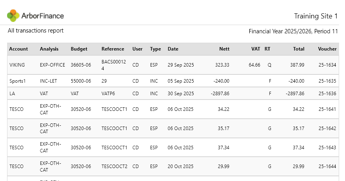Click budget code 36605-06
This screenshot has height=181, width=345.
[x=81, y=65]
